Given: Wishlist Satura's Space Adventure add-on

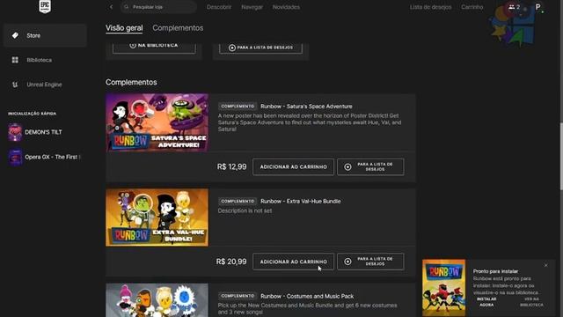Looking at the screenshot, I should [x=370, y=167].
